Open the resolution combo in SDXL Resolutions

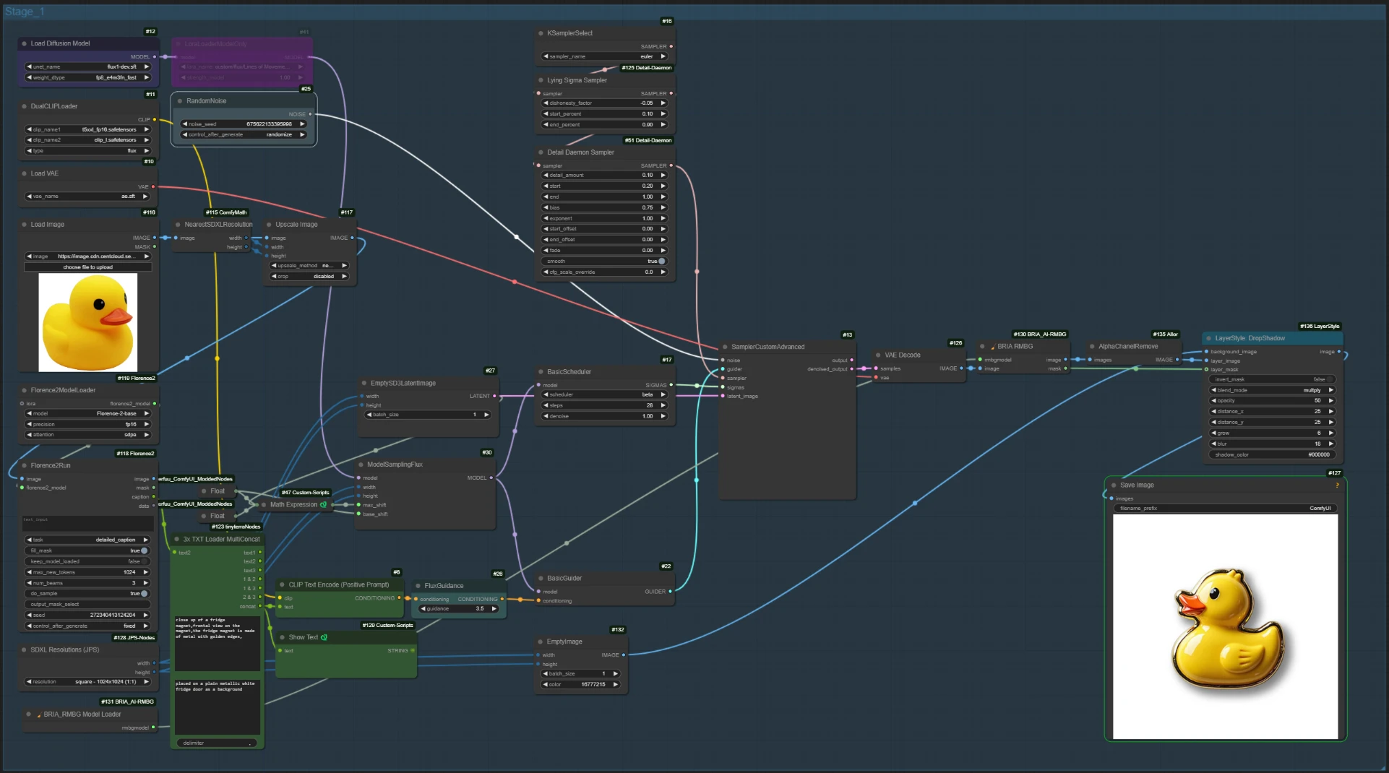(87, 681)
